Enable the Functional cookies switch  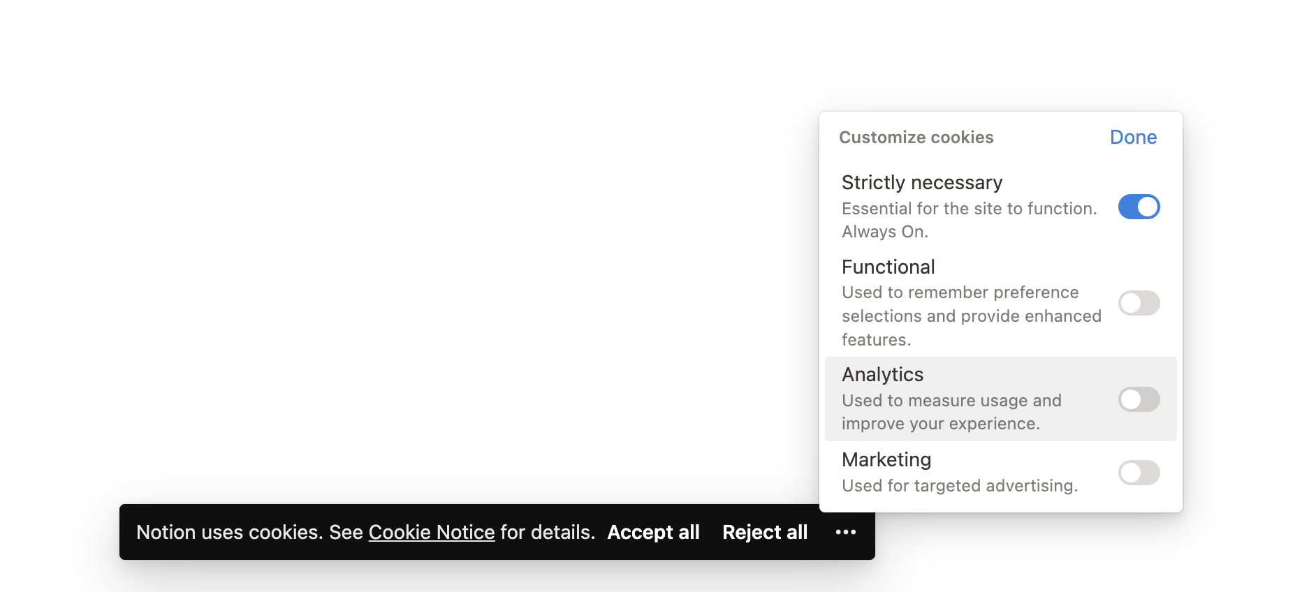(1139, 303)
